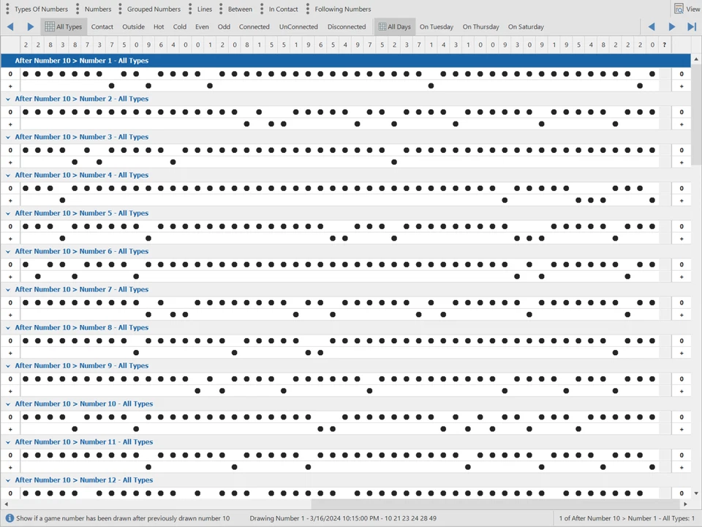
Task: Click the Connected filter option
Action: [254, 26]
